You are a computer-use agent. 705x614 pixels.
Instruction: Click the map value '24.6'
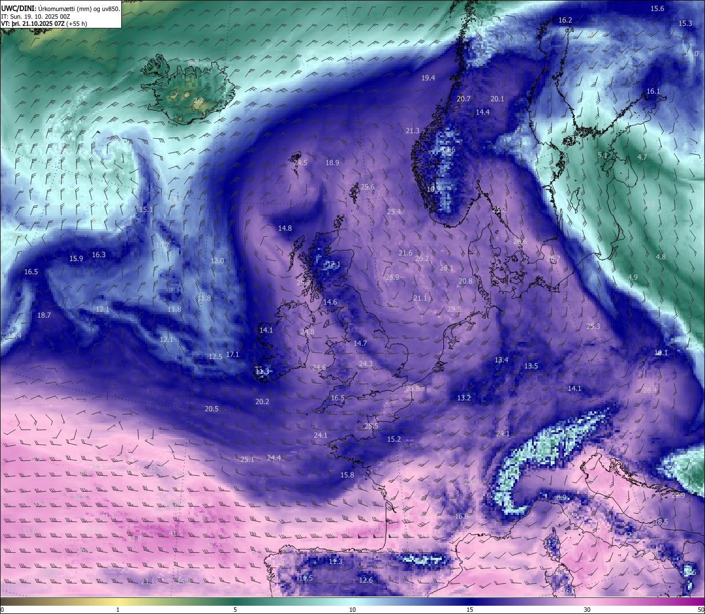pos(319,367)
